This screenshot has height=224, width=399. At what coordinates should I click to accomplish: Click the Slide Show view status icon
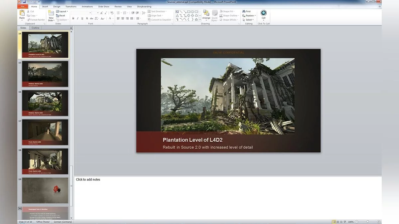pos(345,222)
